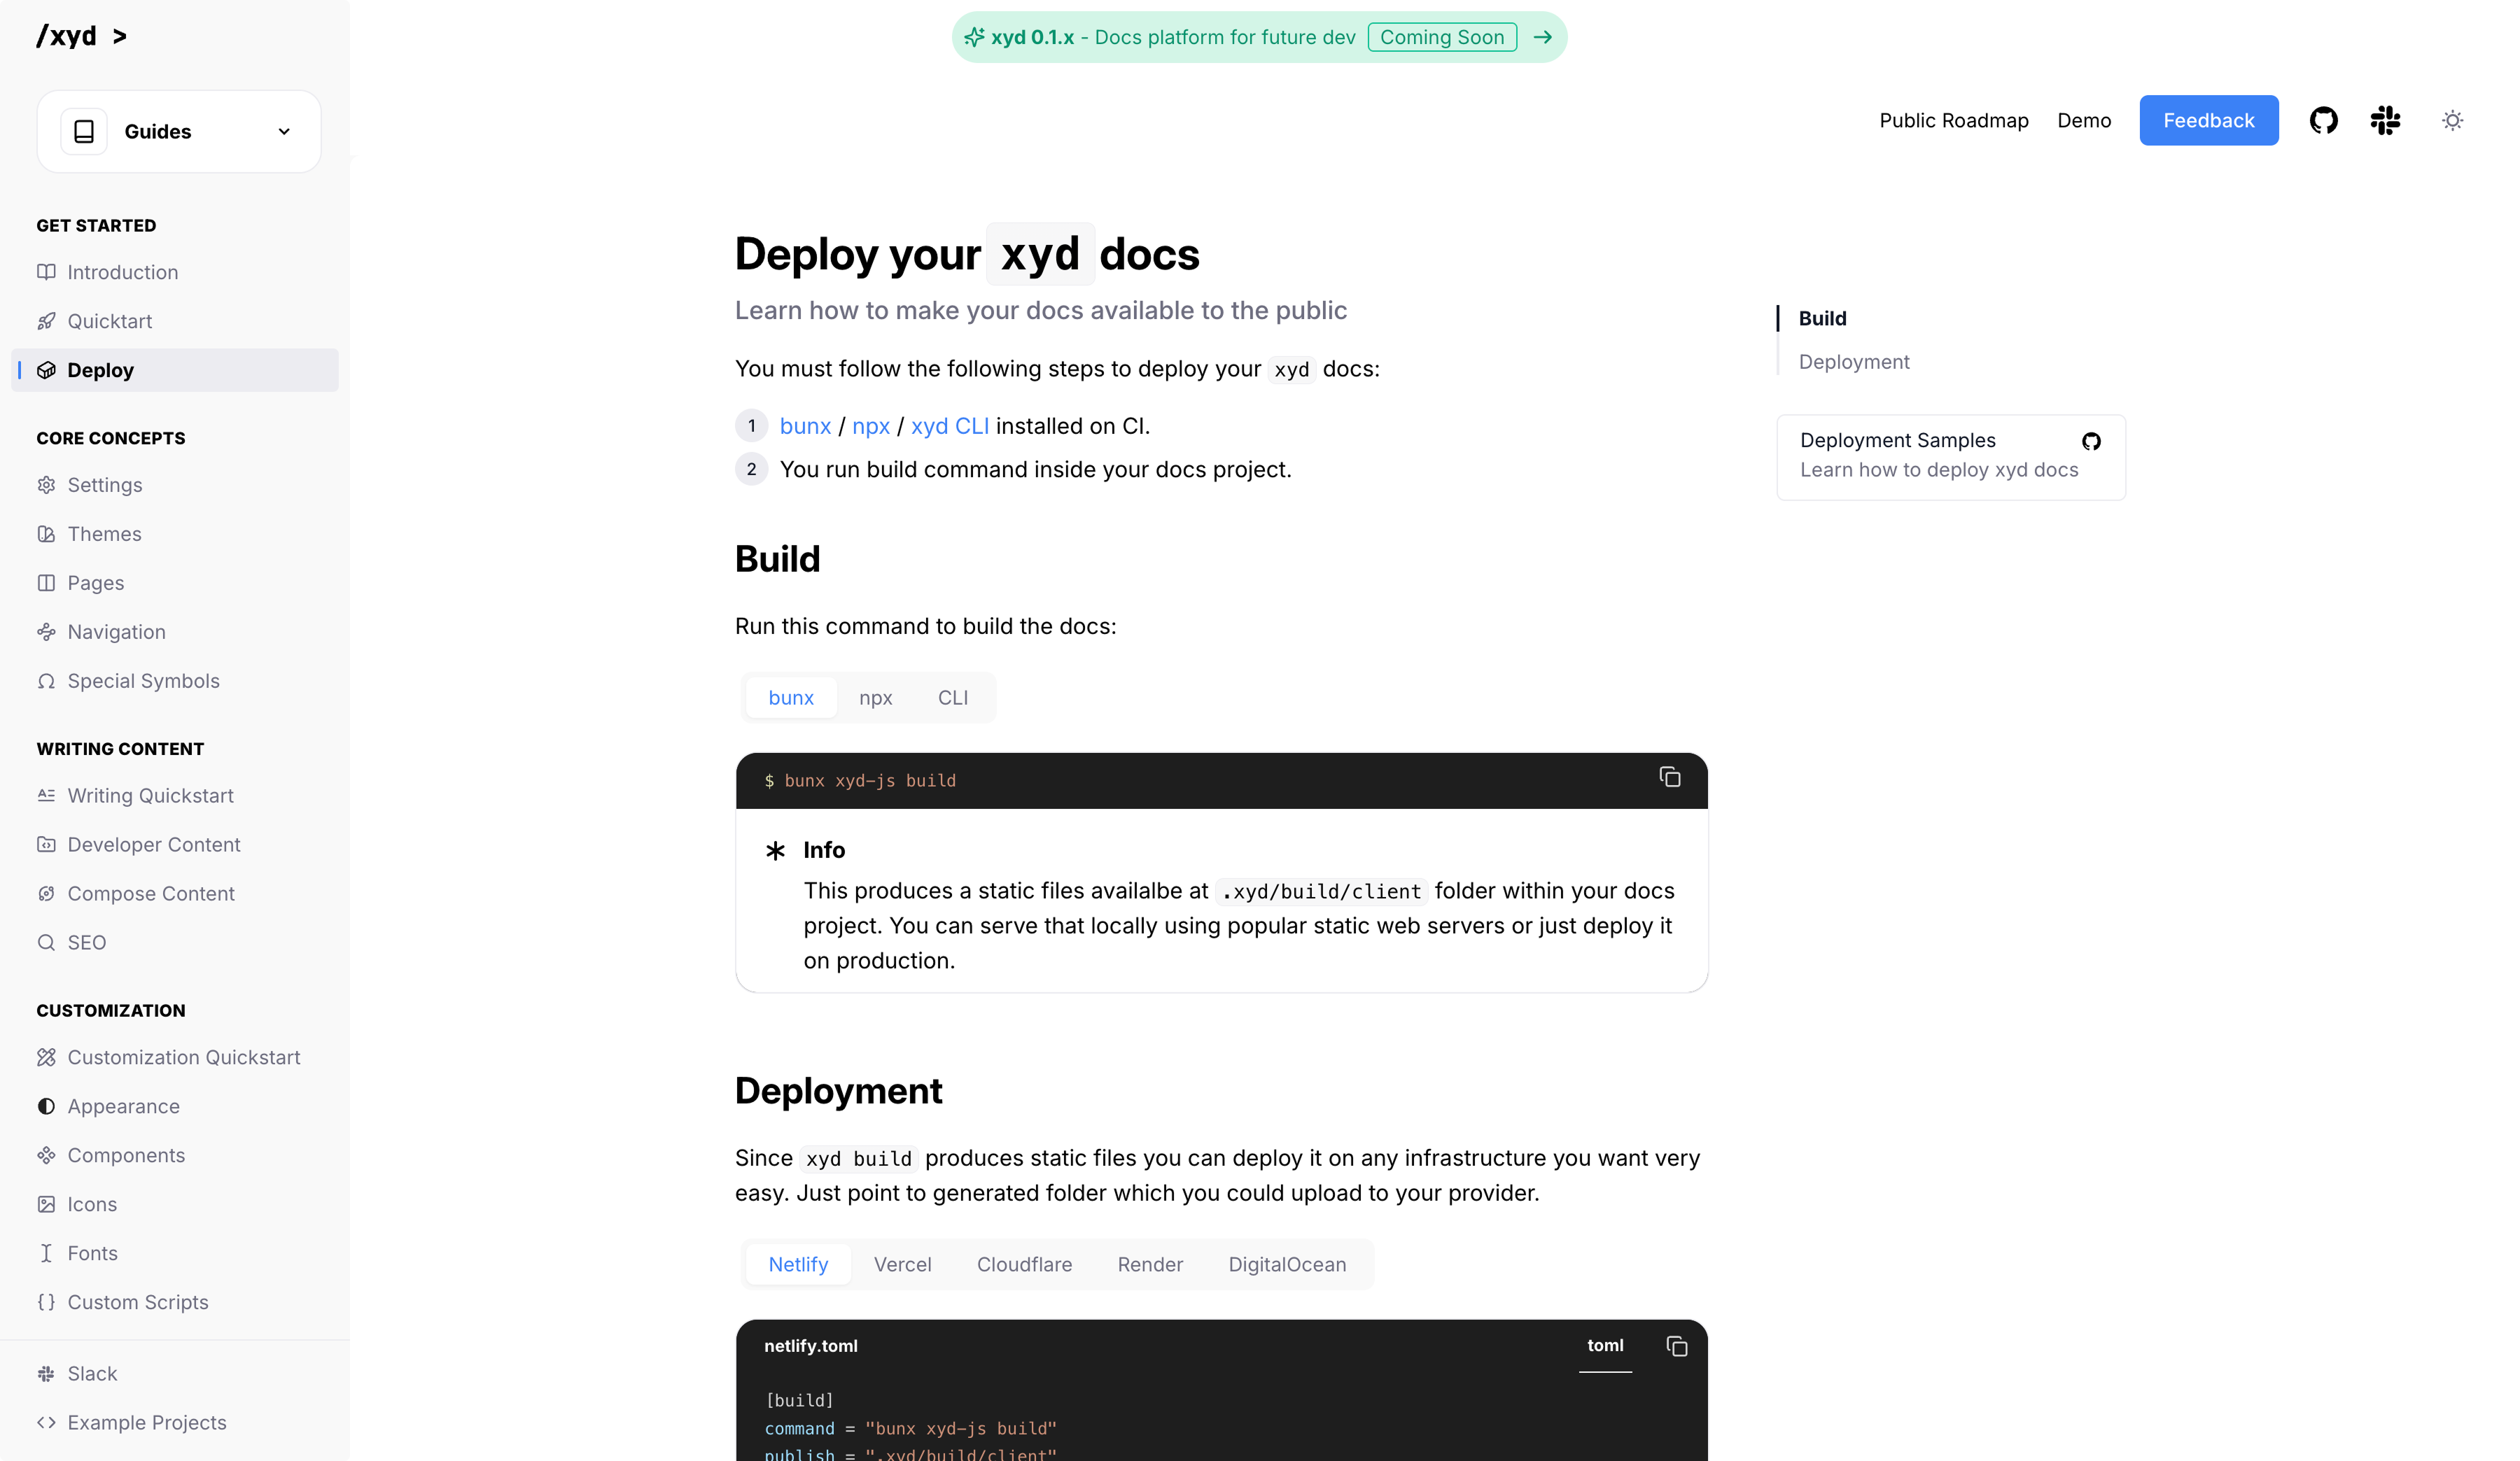The image size is (2520, 1461).
Task: Select the toml language tab in code block
Action: (1605, 1346)
